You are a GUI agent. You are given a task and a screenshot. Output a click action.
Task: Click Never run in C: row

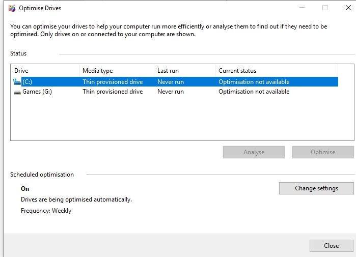pyautogui.click(x=171, y=82)
